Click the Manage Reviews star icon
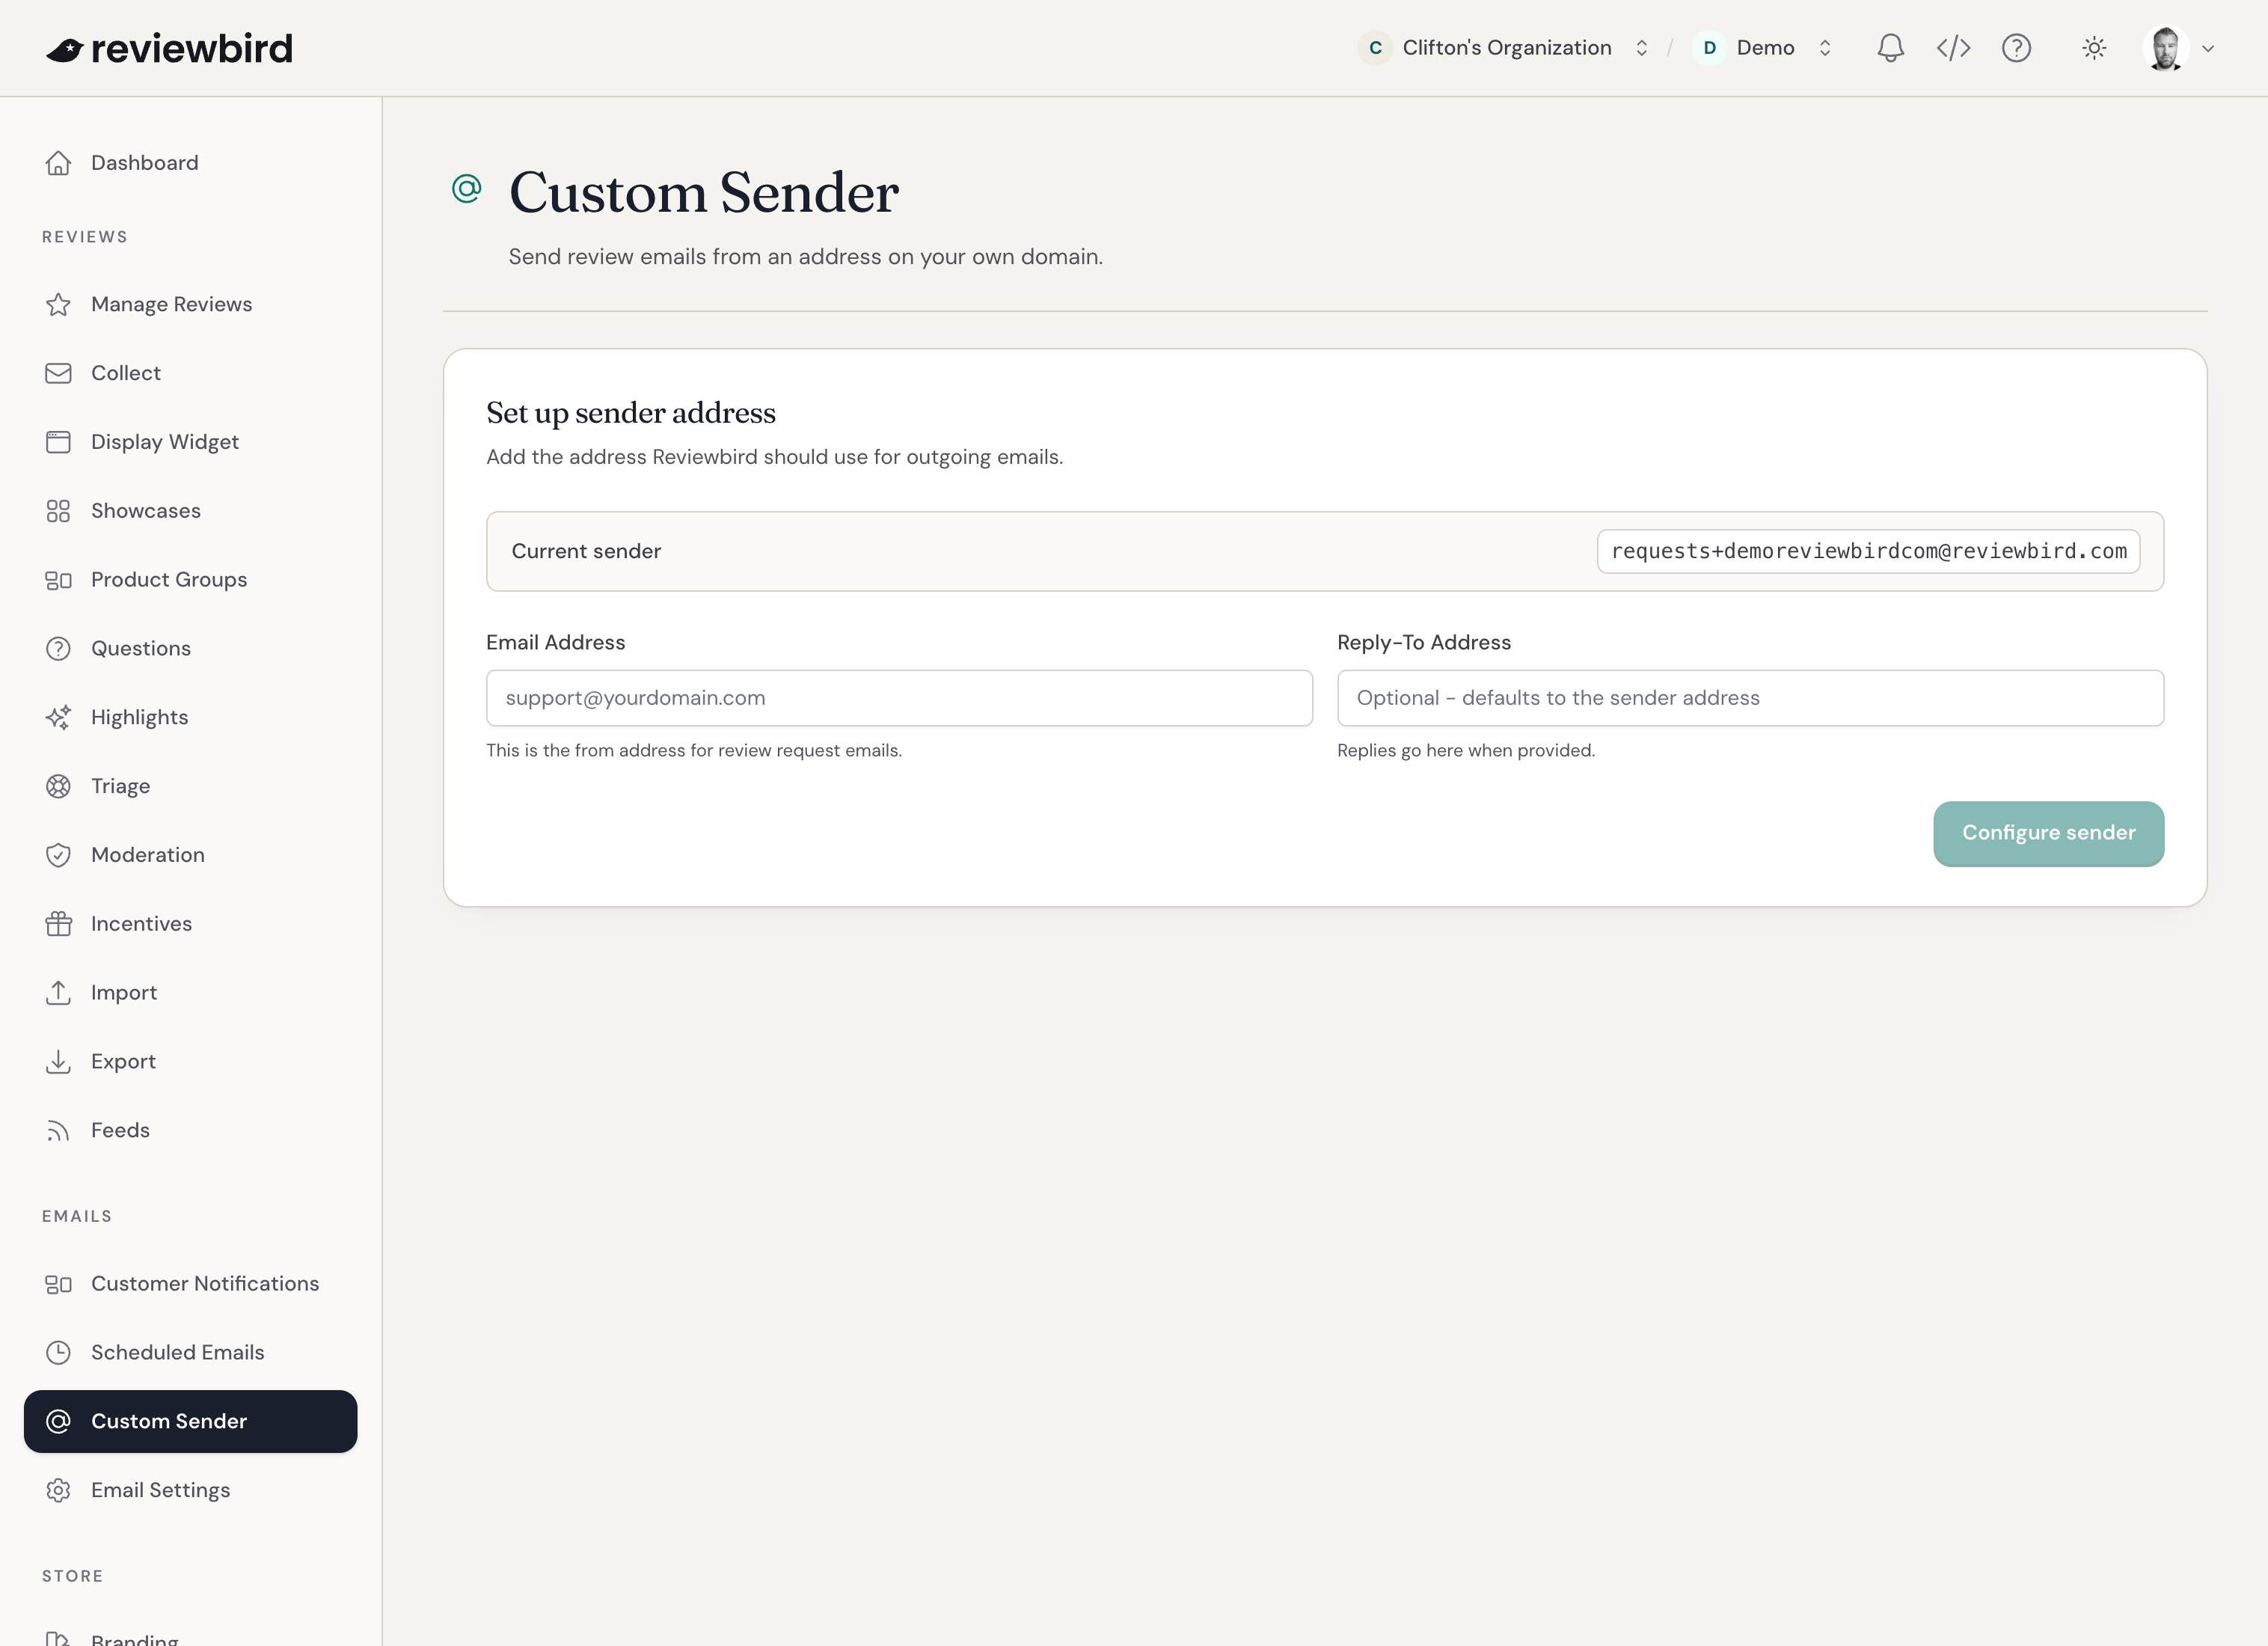2268x1646 pixels. tap(58, 304)
